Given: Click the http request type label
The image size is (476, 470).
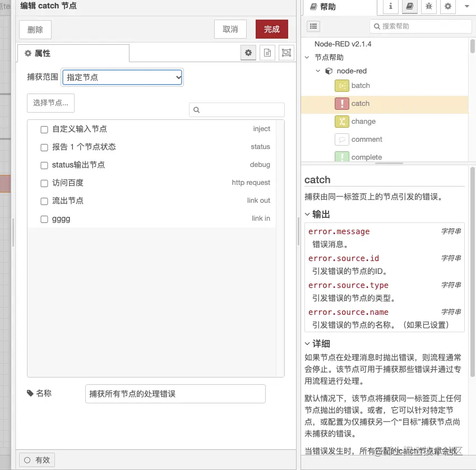Looking at the screenshot, I should click(x=251, y=183).
